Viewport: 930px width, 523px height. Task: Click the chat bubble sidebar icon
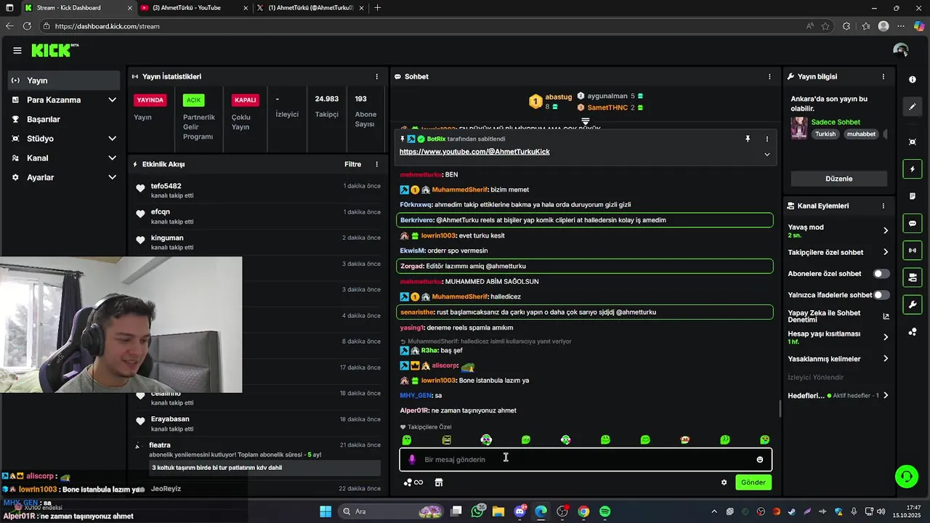click(913, 224)
